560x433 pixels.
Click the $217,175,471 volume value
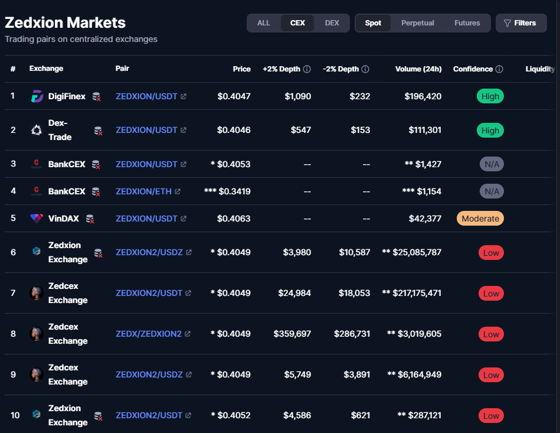coord(417,293)
